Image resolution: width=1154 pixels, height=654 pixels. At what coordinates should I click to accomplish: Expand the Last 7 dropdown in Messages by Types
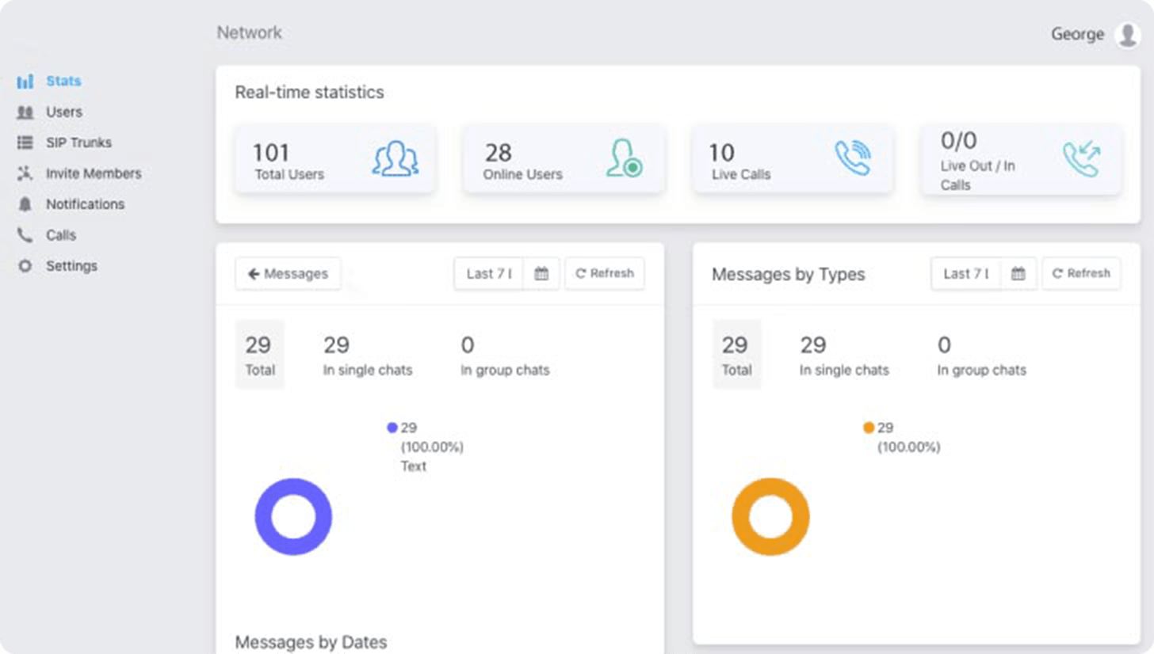click(x=966, y=273)
